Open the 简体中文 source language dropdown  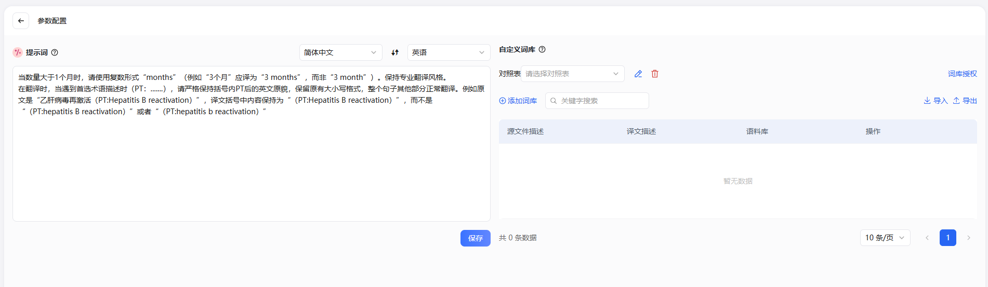[x=340, y=52]
